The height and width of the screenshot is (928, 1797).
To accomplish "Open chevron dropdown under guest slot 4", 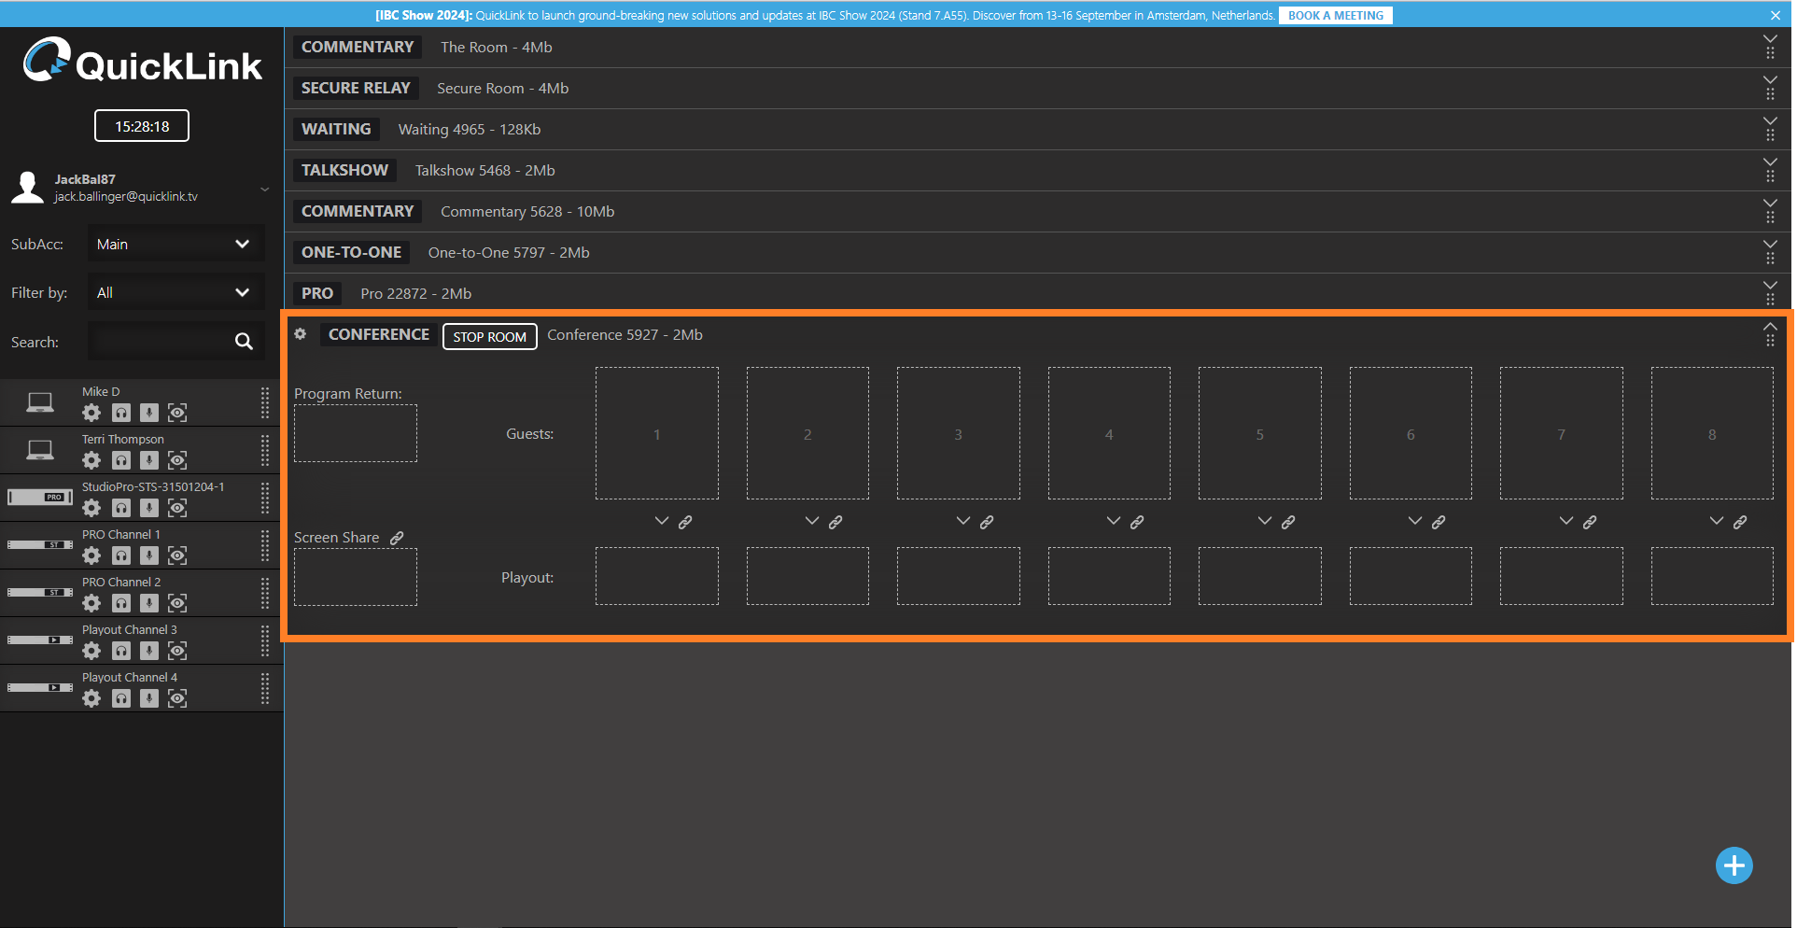I will tap(1113, 521).
